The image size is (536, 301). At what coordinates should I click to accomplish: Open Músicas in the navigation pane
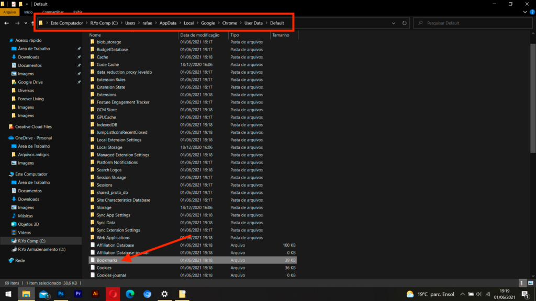pyautogui.click(x=25, y=216)
